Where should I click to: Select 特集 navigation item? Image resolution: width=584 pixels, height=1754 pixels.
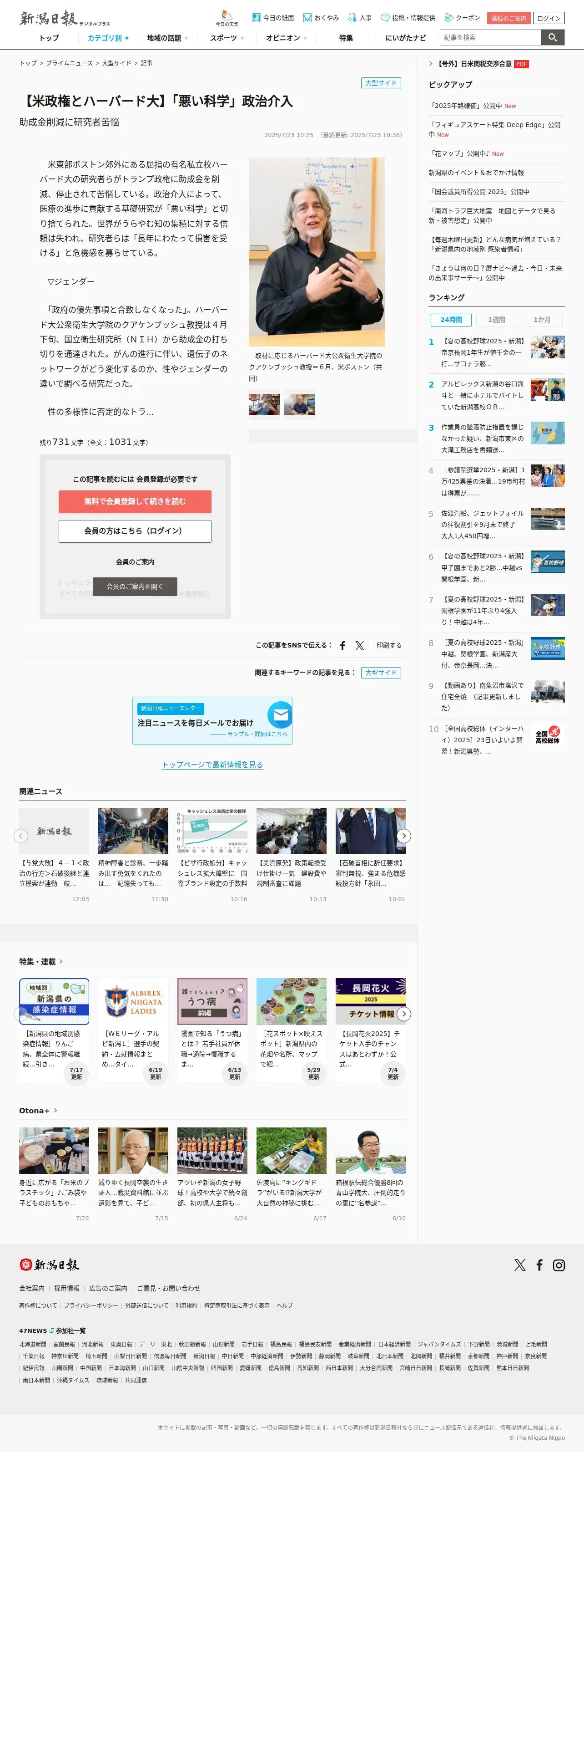click(346, 38)
